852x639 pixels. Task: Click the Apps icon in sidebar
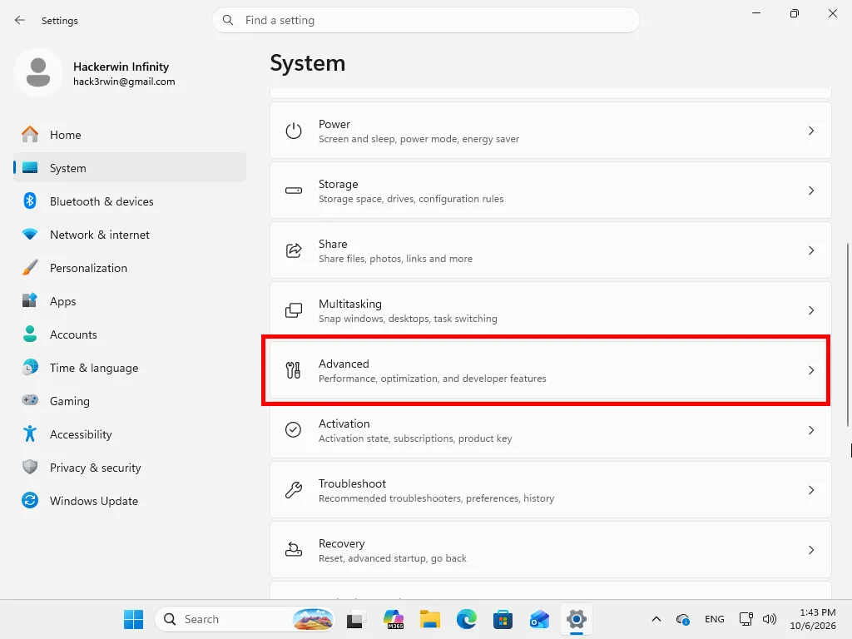click(30, 300)
